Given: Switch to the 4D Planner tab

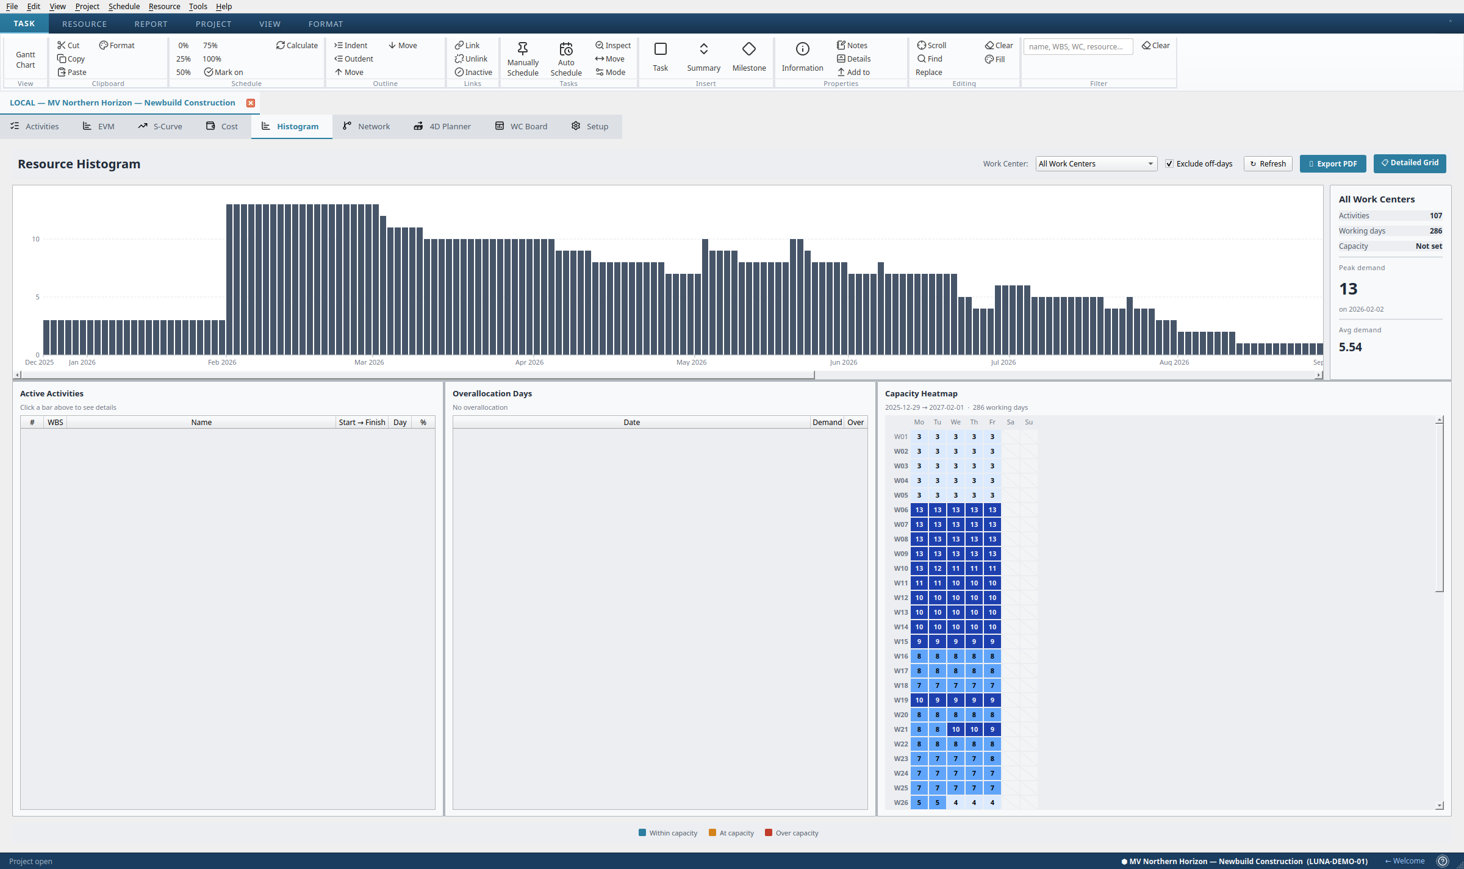Looking at the screenshot, I should click(442, 126).
